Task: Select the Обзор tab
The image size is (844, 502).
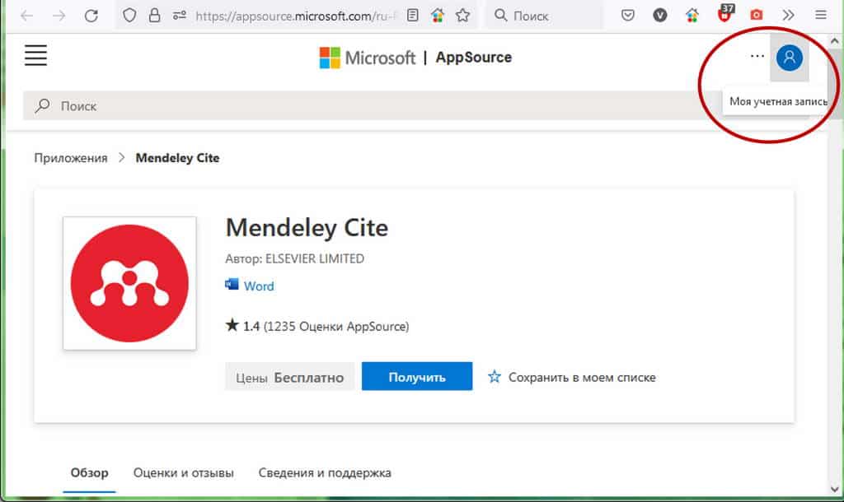Action: (x=89, y=473)
